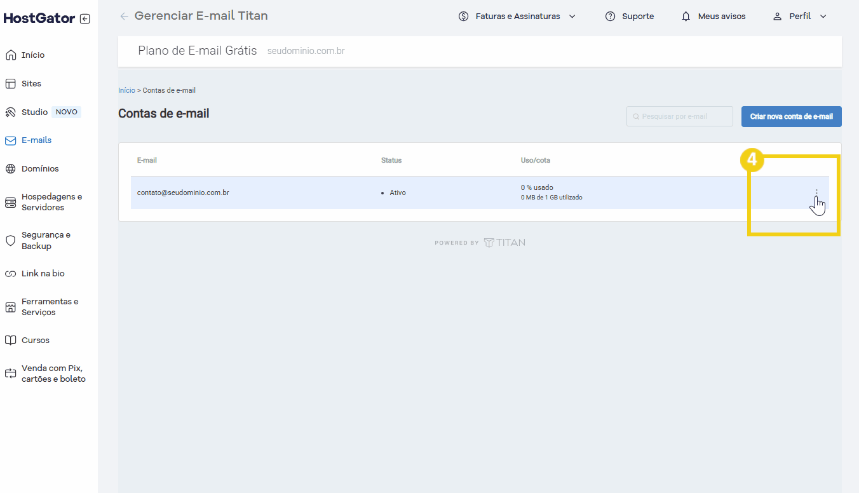
Task: Click the 0 % usado usage text
Action: [537, 187]
